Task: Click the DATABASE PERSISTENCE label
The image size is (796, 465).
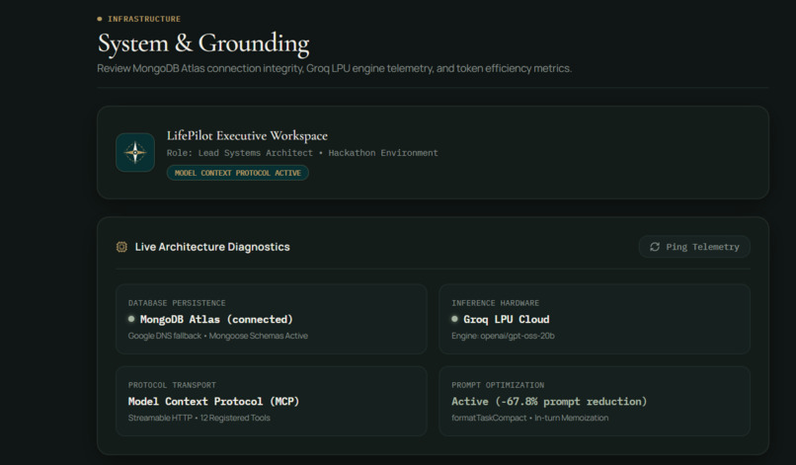Action: 177,303
